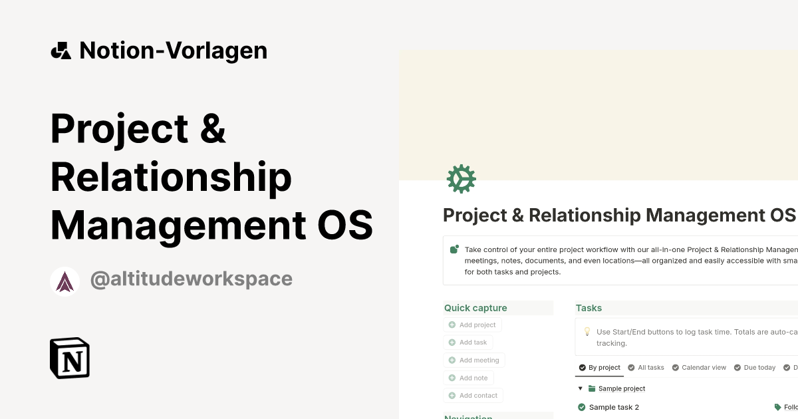This screenshot has height=419, width=798.
Task: Click the lightbulb icon in the task tip box
Action: point(587,331)
